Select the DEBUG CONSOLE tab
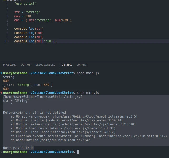The height and width of the screenshot is (158, 169). (x=45, y=65)
